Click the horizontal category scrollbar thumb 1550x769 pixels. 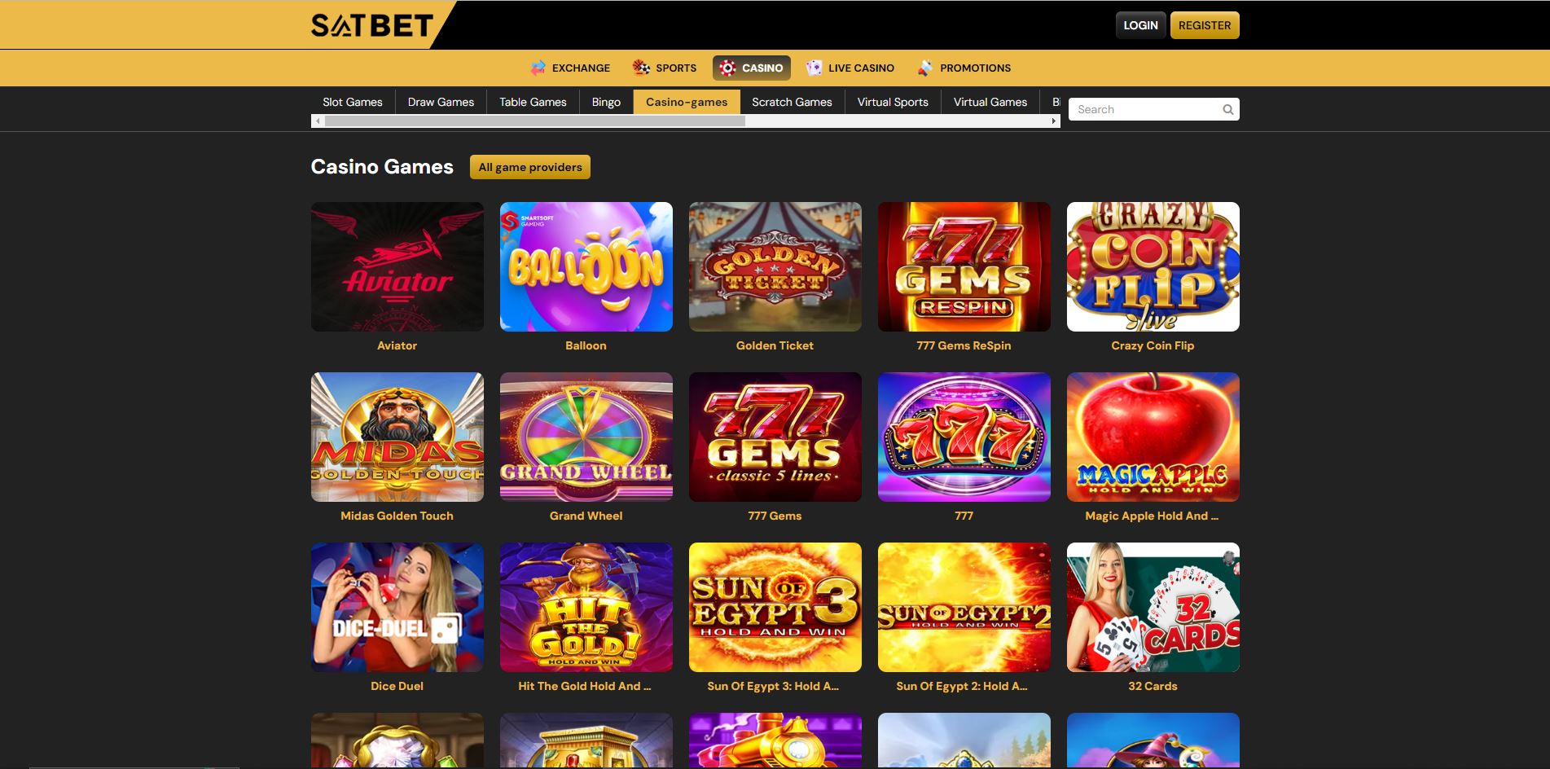[535, 121]
